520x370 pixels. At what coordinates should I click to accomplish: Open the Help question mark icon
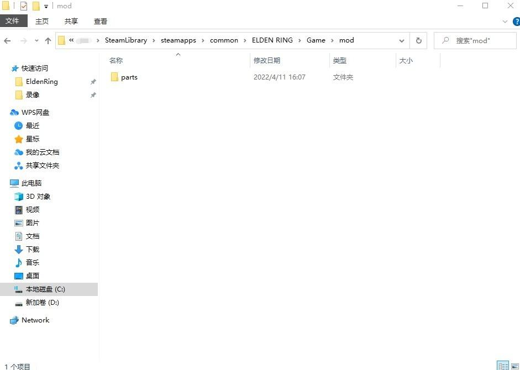[514, 22]
